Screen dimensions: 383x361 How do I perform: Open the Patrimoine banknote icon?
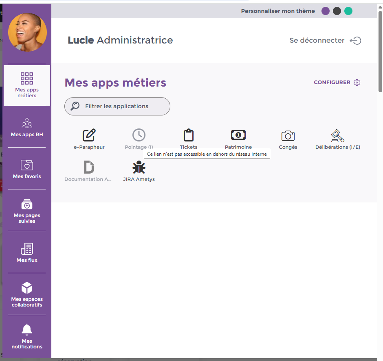(238, 135)
